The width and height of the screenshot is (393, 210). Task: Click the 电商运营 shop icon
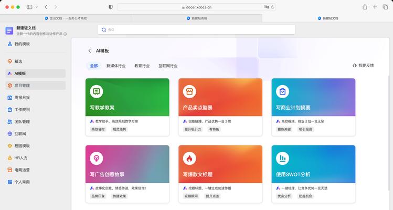coord(10,170)
